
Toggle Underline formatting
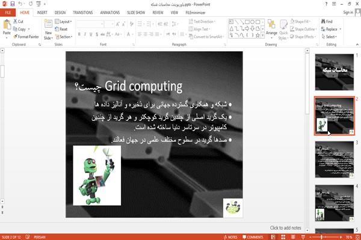tap(91, 34)
